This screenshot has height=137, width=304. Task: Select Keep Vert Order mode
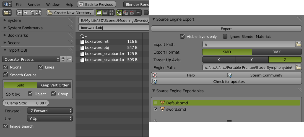(54, 85)
